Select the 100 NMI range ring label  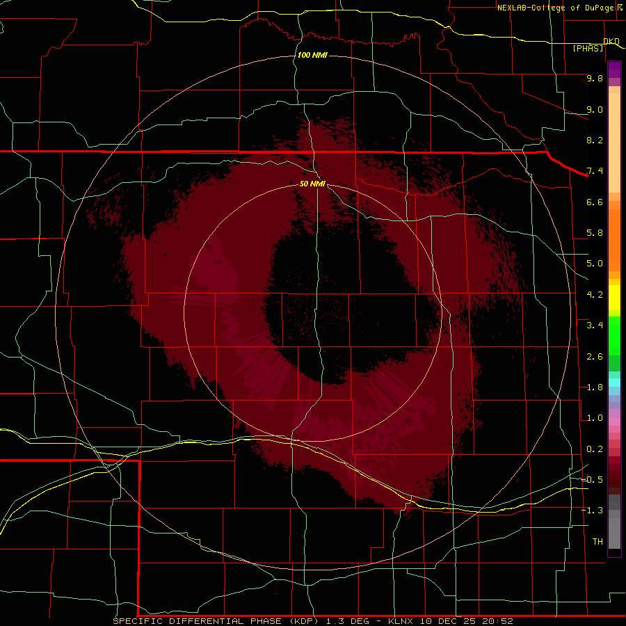pos(312,55)
